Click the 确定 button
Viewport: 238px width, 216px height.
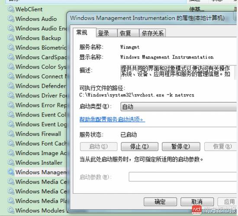click(160, 202)
